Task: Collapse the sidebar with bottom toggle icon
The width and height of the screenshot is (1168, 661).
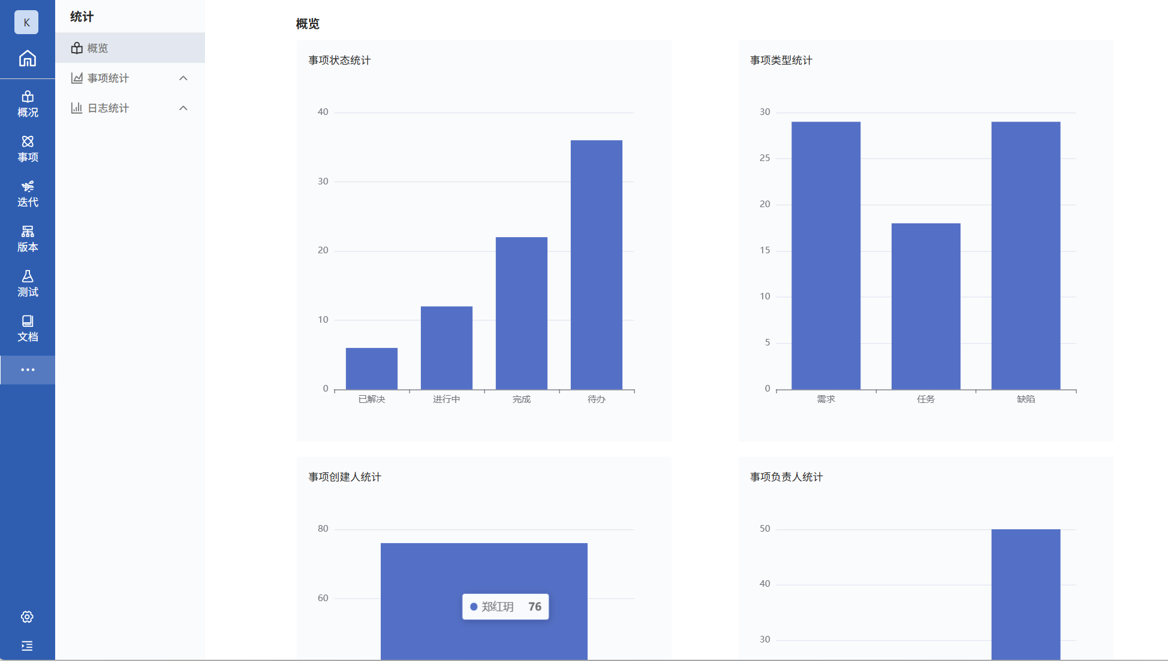Action: pos(27,646)
